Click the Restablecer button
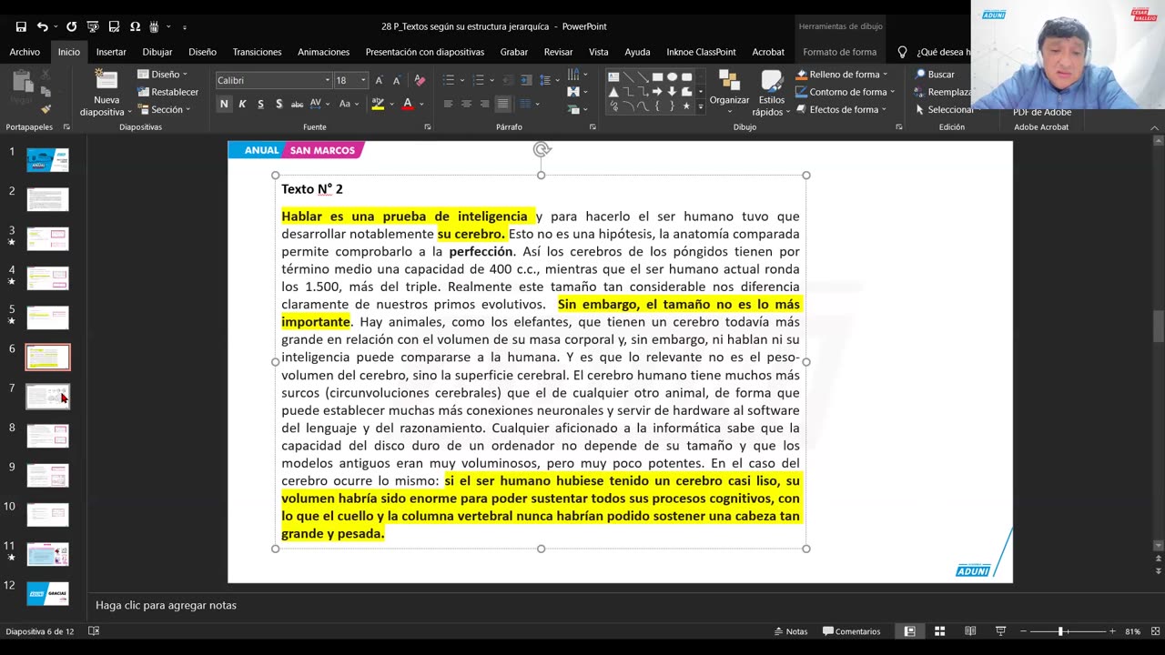Screen dimensions: 1165x655 point(167,92)
